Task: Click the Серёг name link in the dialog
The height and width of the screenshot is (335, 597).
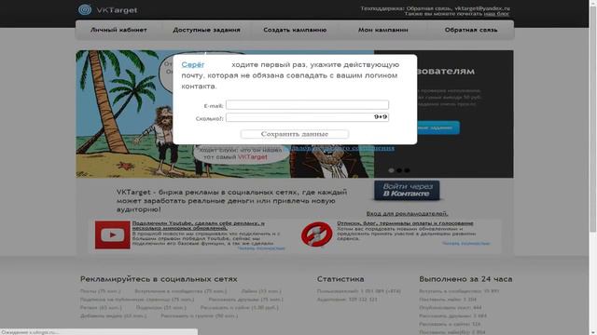Action: (193, 64)
